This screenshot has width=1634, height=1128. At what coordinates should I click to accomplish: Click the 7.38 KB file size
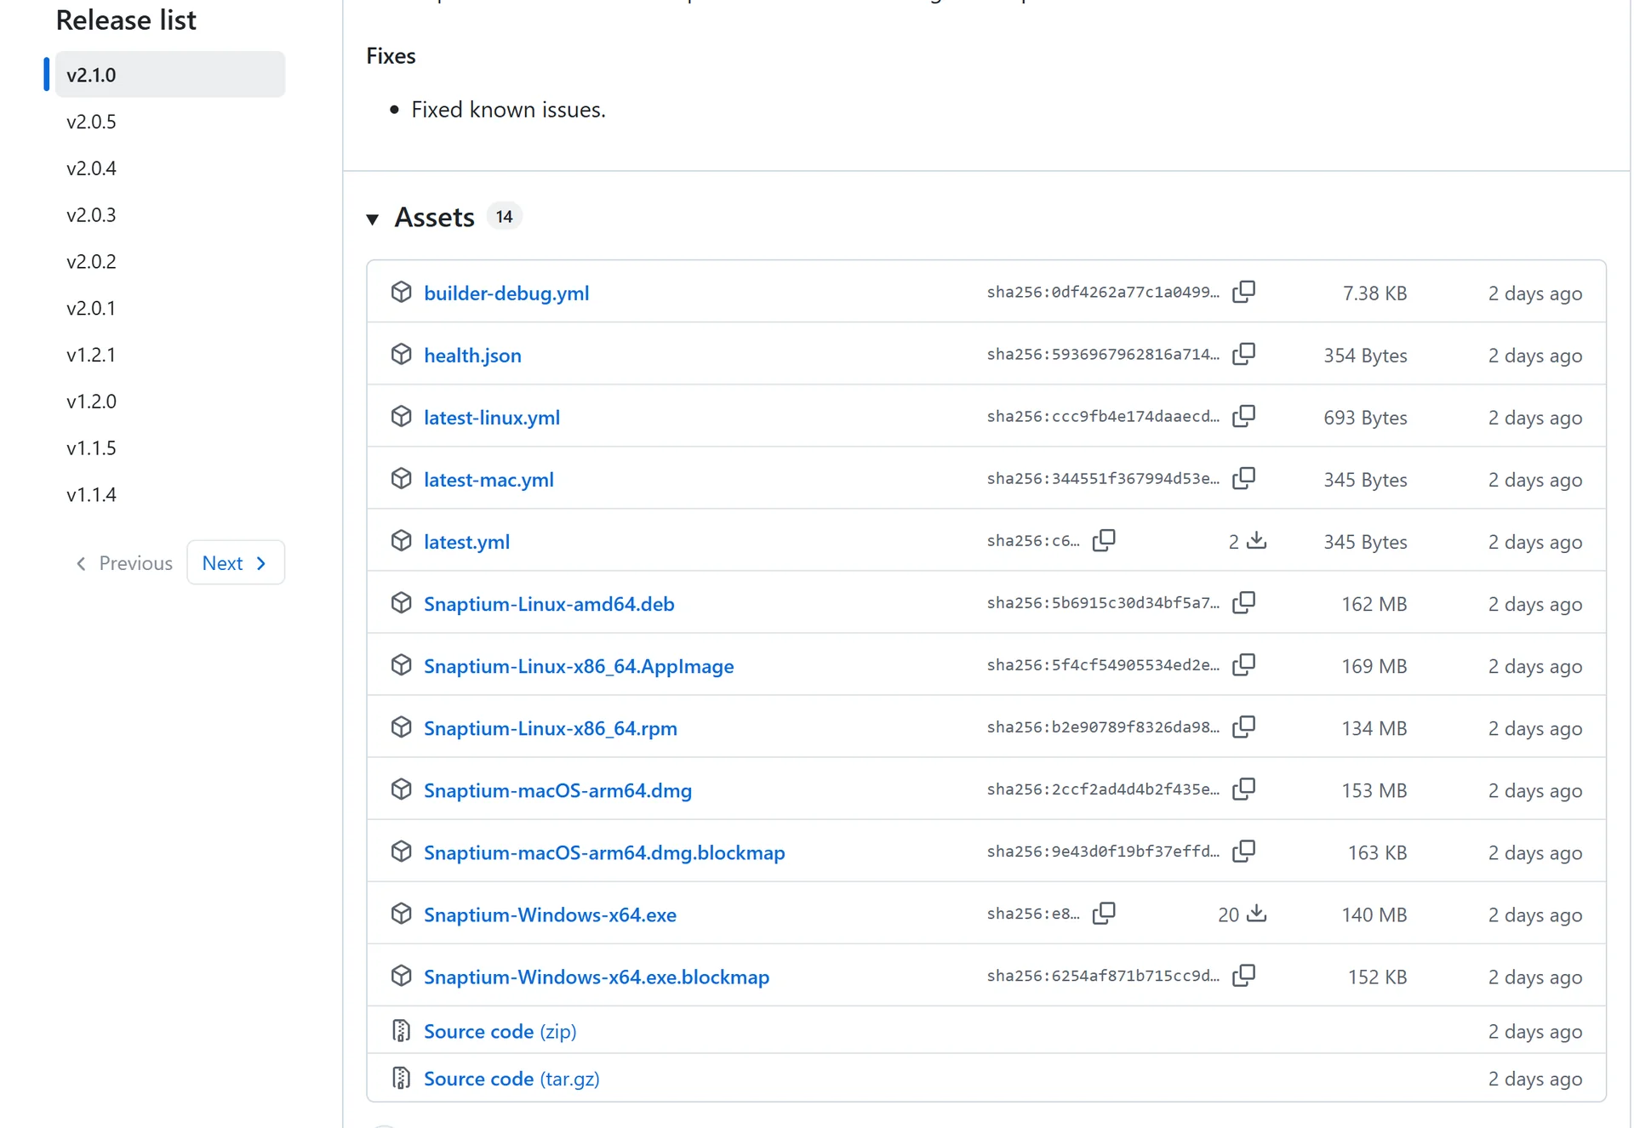(1374, 293)
